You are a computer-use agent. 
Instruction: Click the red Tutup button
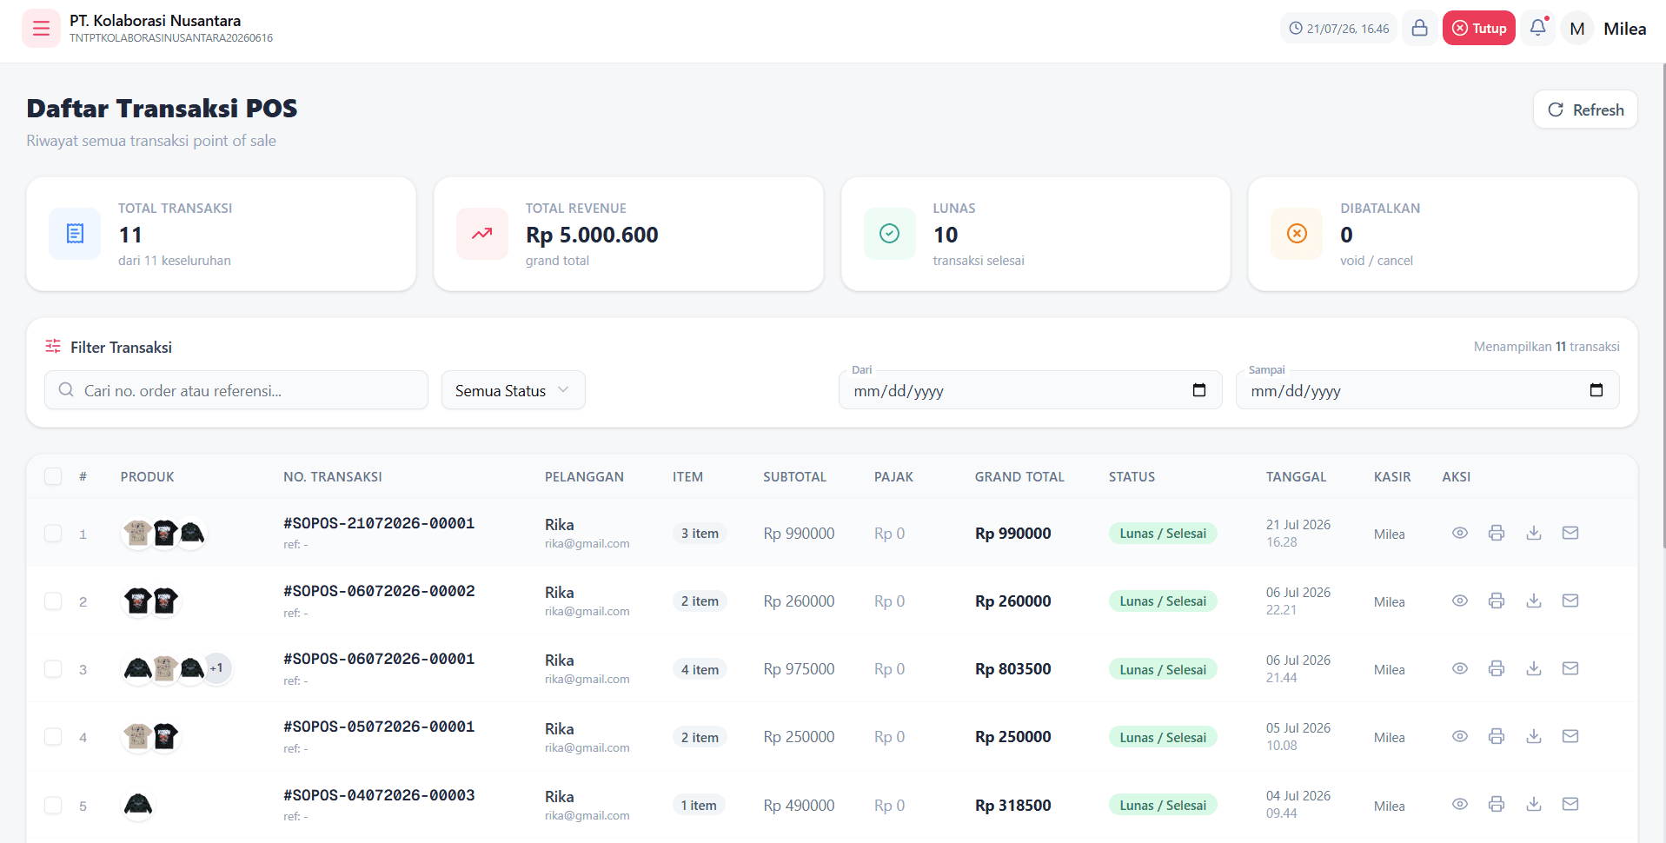1479,28
